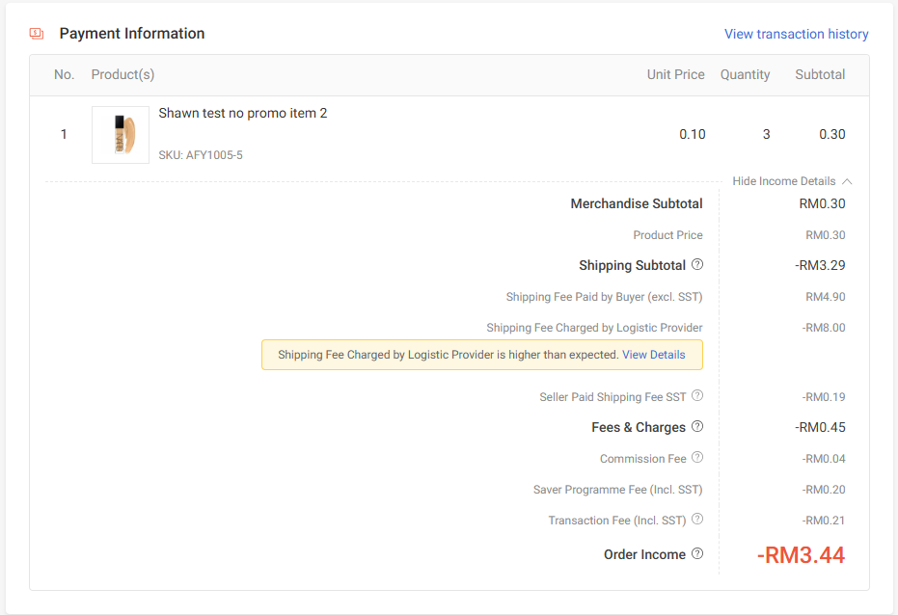Viewport: 898px width, 615px height.
Task: Click the SKU AFY1005-5 text
Action: click(201, 155)
